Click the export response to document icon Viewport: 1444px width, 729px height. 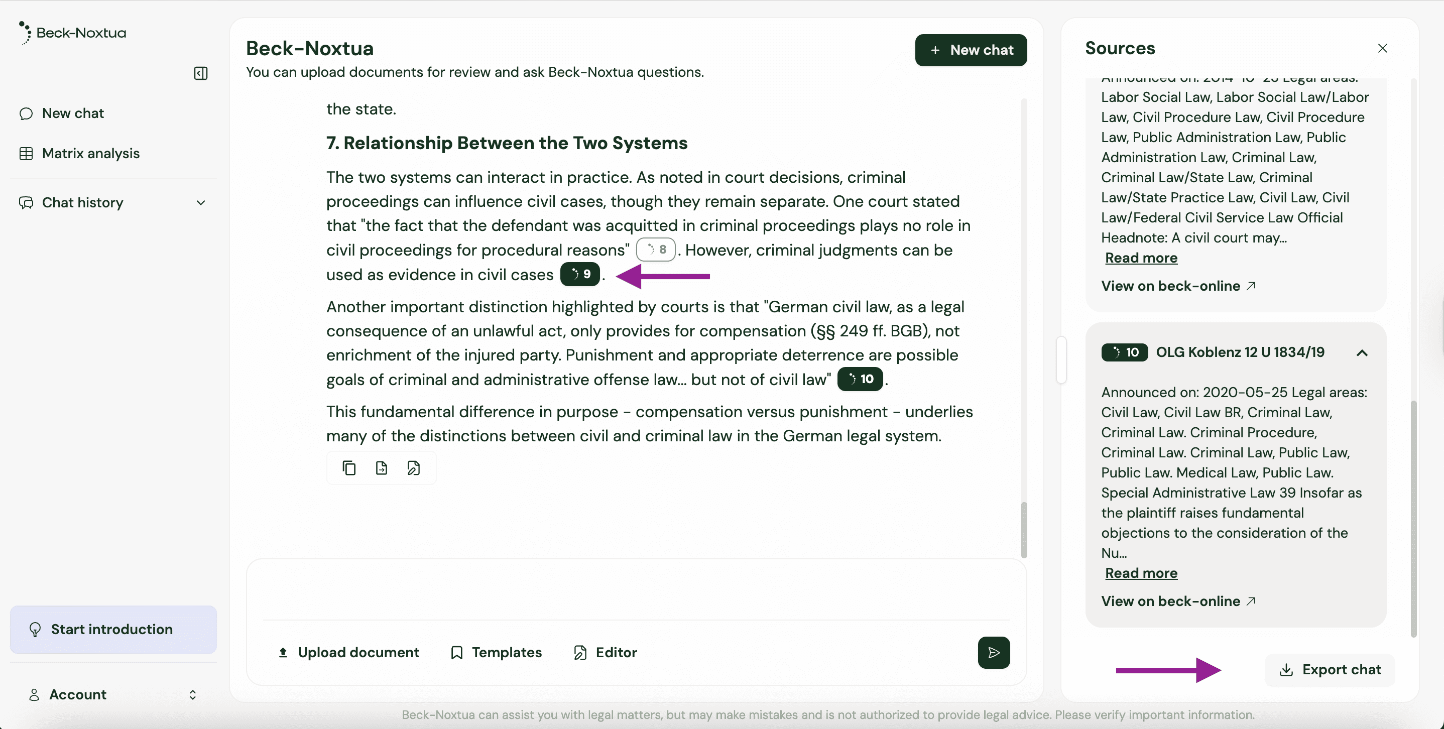(381, 468)
